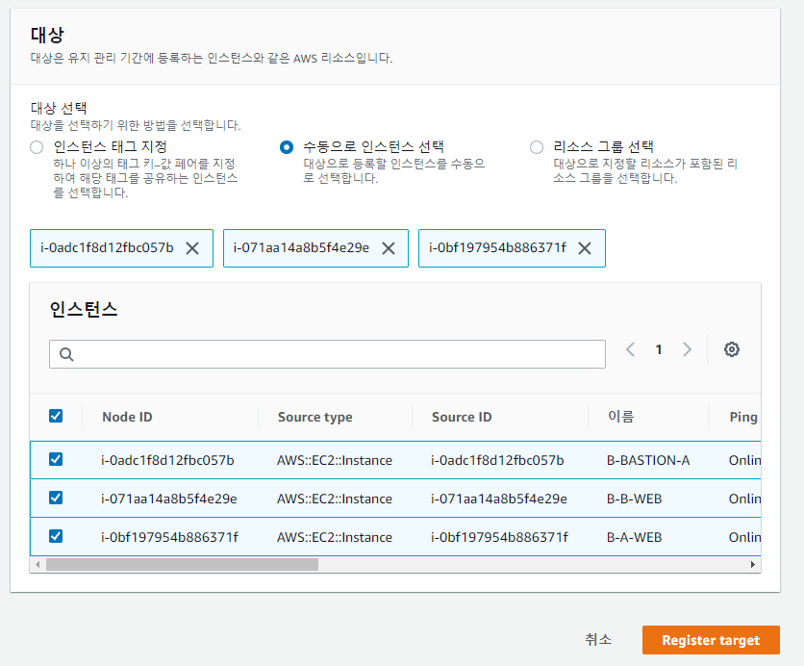The height and width of the screenshot is (666, 804).
Task: Click Node ID cell i-071aa14a8b5f4e29e
Action: (x=169, y=499)
